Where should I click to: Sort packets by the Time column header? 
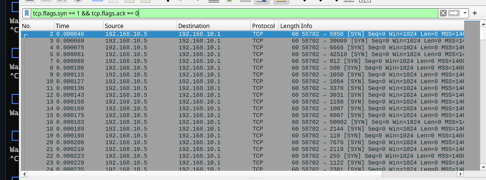click(79, 26)
